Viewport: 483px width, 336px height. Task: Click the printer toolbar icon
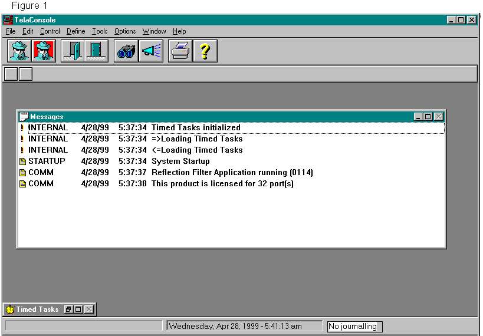point(180,51)
